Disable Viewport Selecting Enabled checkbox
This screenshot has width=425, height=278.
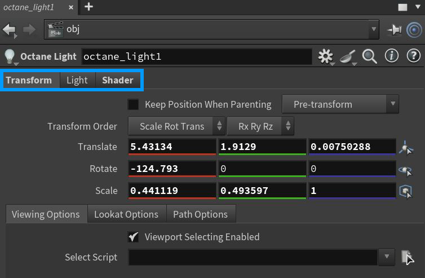(x=134, y=237)
